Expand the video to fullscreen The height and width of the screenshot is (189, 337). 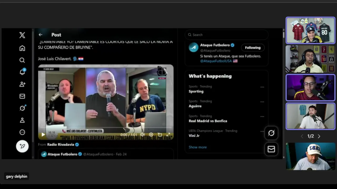click(168, 135)
